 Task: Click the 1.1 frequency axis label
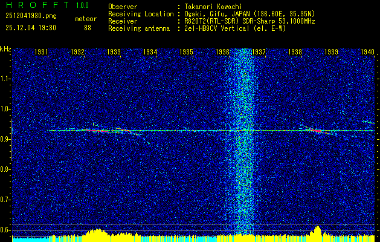click(x=5, y=79)
